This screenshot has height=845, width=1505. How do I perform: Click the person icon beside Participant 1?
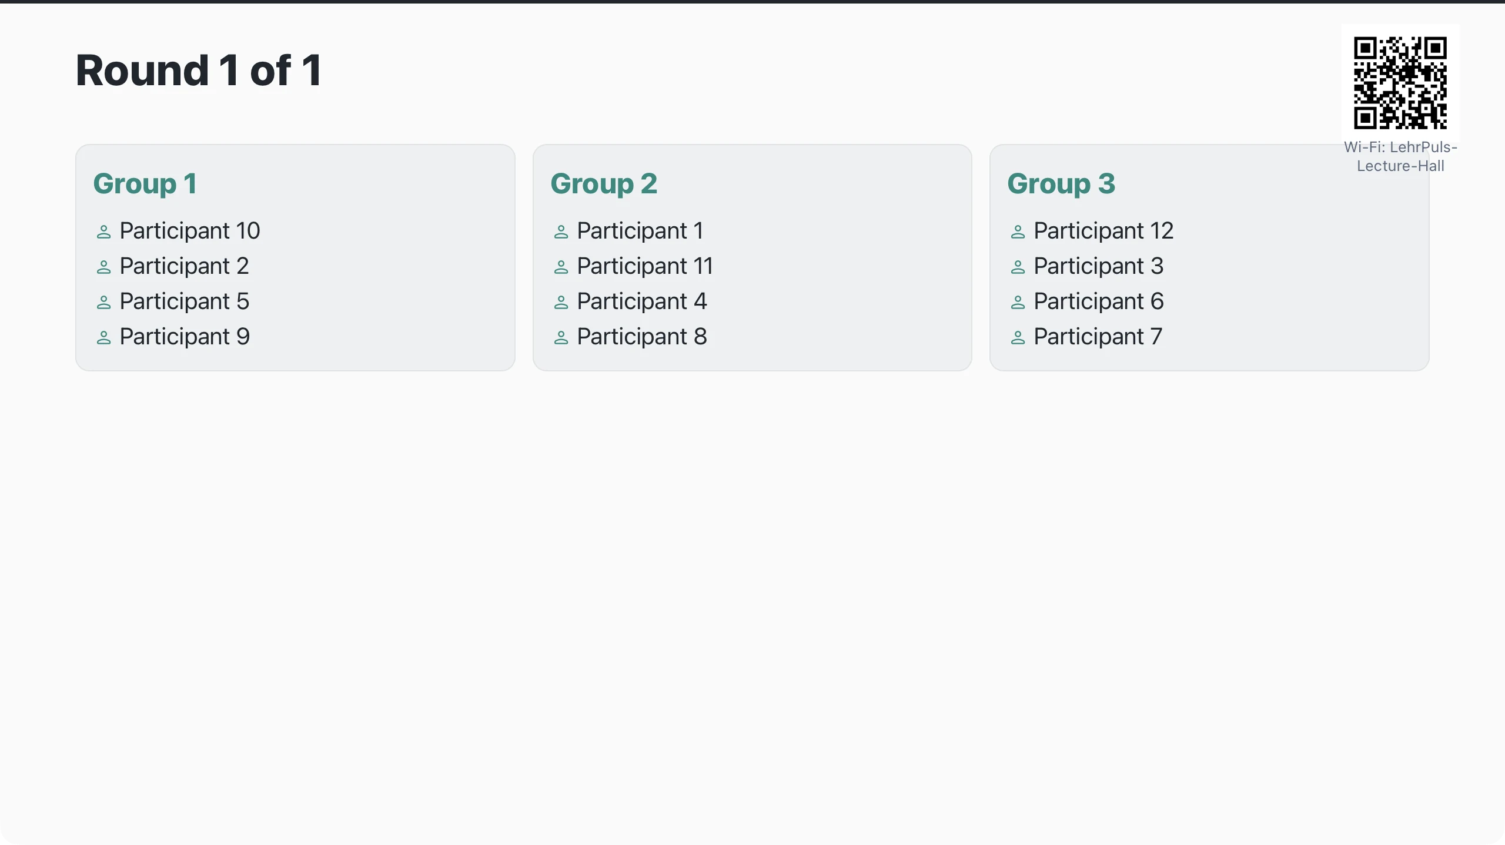click(561, 232)
